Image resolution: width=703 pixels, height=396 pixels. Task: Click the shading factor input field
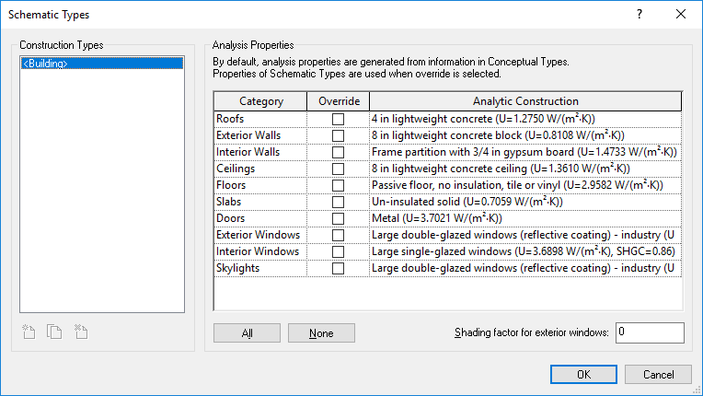pyautogui.click(x=650, y=332)
